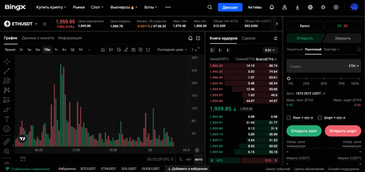Select the trend line drawing tool

[x=7, y=71]
